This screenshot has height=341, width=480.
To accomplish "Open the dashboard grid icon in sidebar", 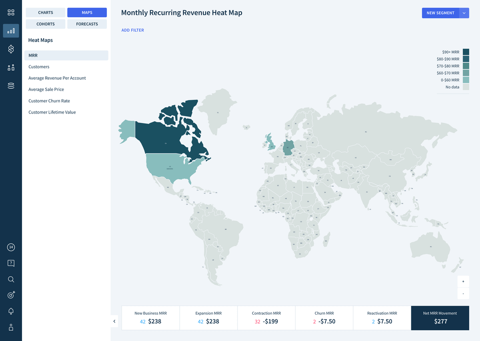I will [x=11, y=13].
